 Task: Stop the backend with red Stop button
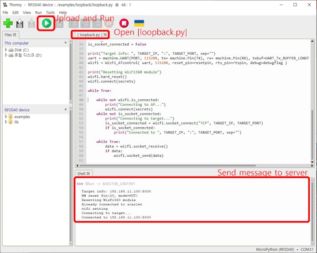(124, 23)
